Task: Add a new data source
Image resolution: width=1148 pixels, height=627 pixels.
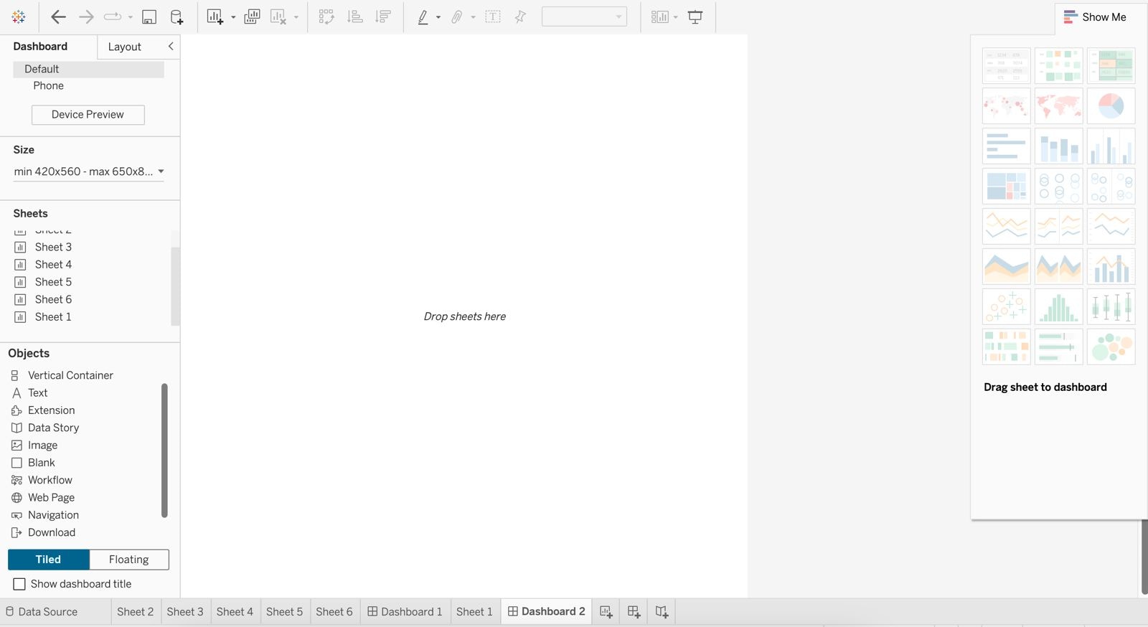Action: click(x=177, y=17)
